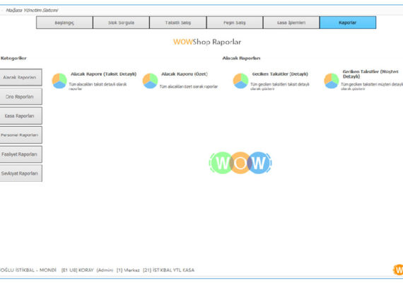Show the Personel Raporları category
The image size is (403, 283).
[x=21, y=135]
